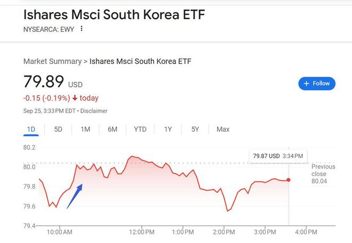The width and height of the screenshot is (352, 243).
Task: Select the 1Y chart range
Action: [x=168, y=129]
